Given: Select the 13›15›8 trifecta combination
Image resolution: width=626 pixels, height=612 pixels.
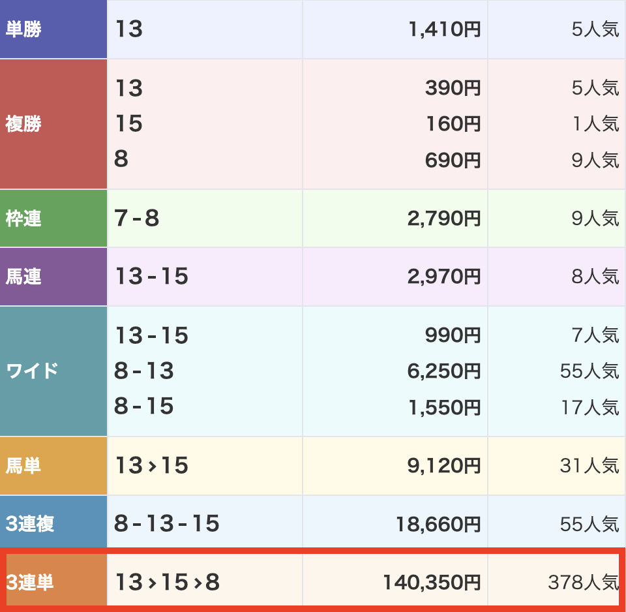Looking at the screenshot, I should 167,582.
